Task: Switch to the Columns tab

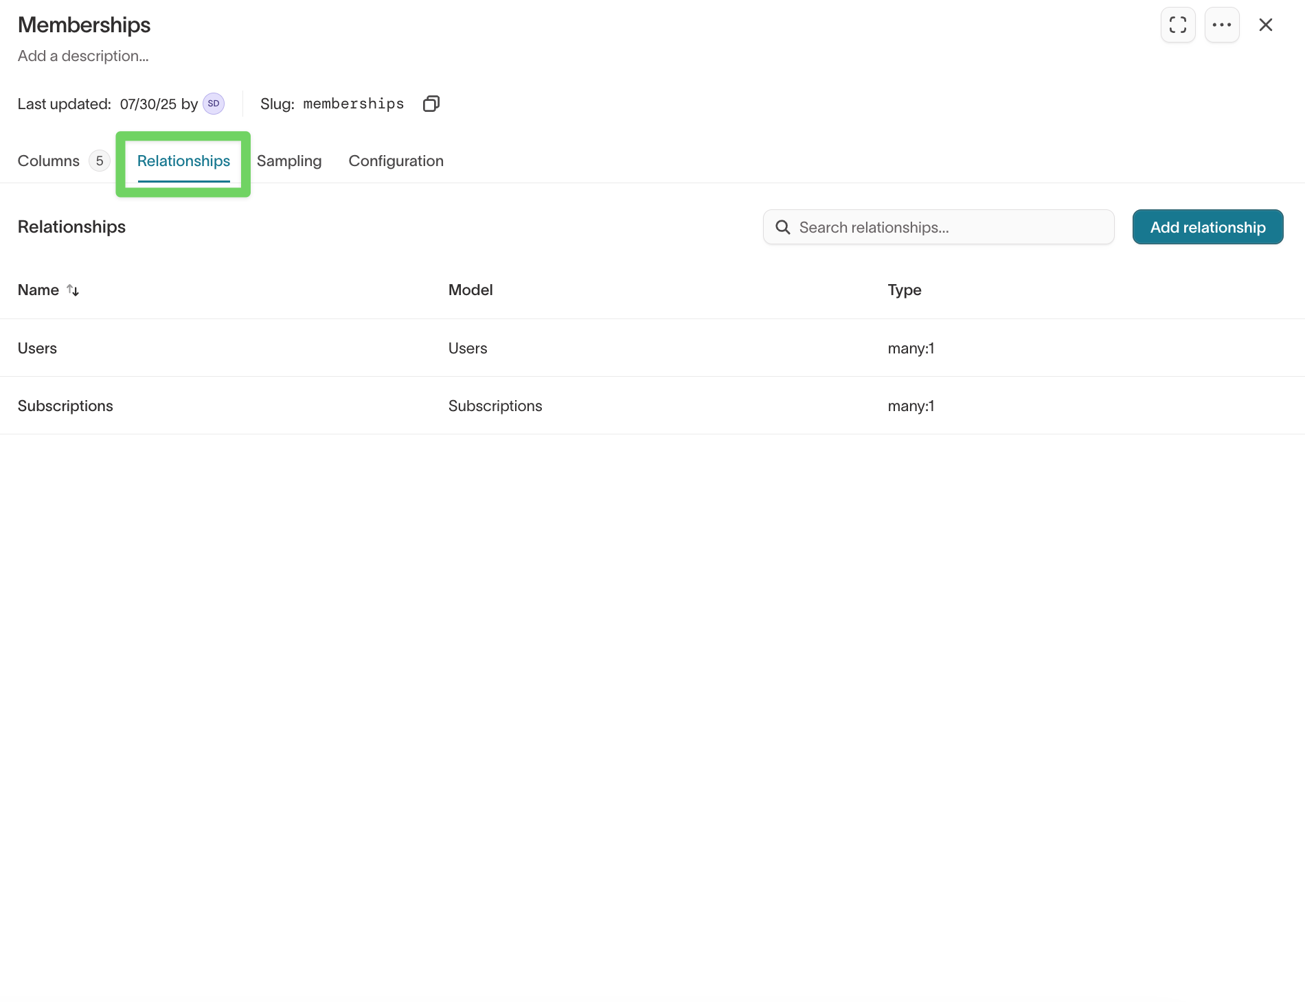Action: tap(48, 161)
